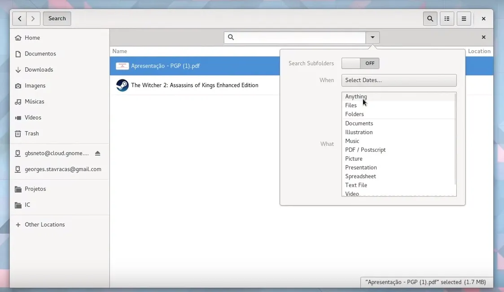Open the hamburger menu icon
The width and height of the screenshot is (504, 292).
click(464, 18)
